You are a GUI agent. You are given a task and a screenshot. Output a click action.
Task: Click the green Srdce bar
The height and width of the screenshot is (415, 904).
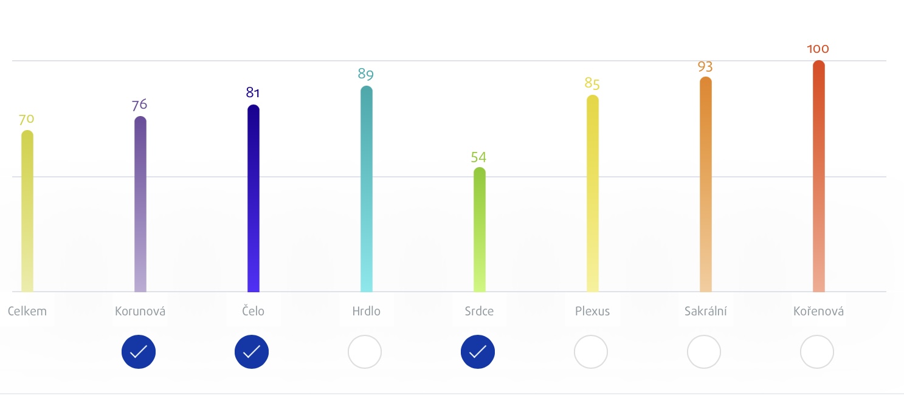coord(480,230)
